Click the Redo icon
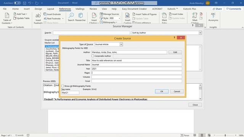Viewport: 244px width, 137px height. coord(37,3)
